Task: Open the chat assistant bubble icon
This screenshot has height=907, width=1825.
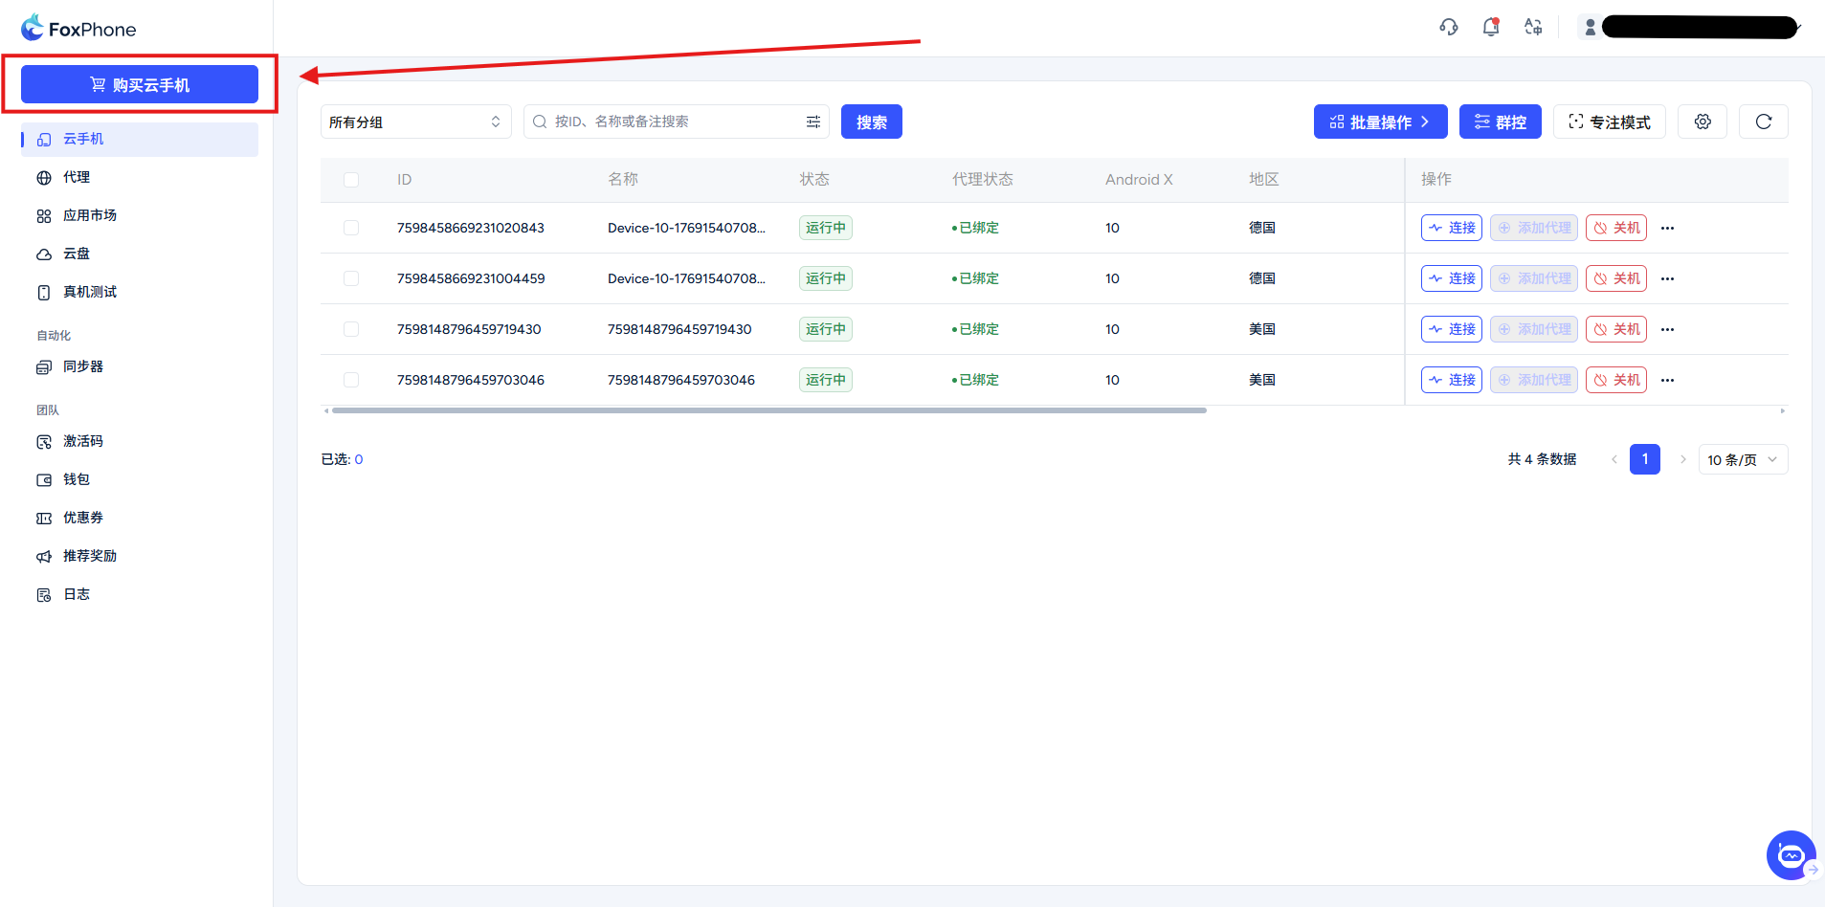Action: click(1790, 854)
